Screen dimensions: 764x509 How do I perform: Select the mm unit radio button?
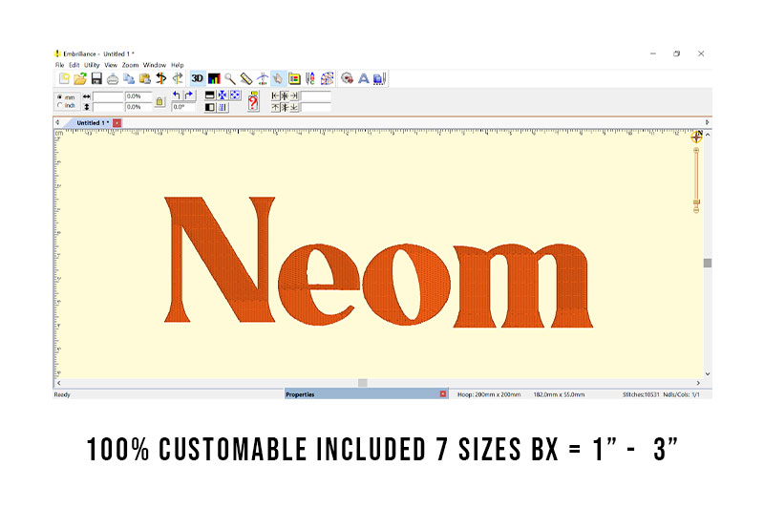click(x=60, y=96)
